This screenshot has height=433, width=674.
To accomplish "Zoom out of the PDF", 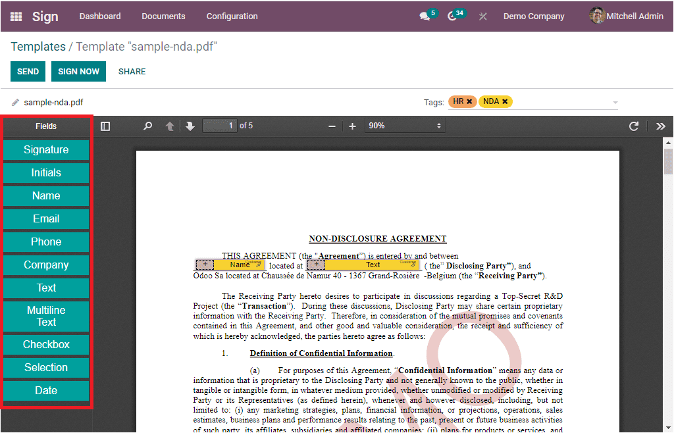I will [x=332, y=126].
